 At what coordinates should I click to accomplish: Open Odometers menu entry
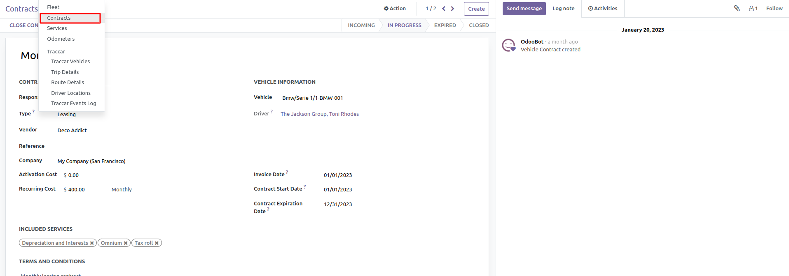tap(61, 39)
